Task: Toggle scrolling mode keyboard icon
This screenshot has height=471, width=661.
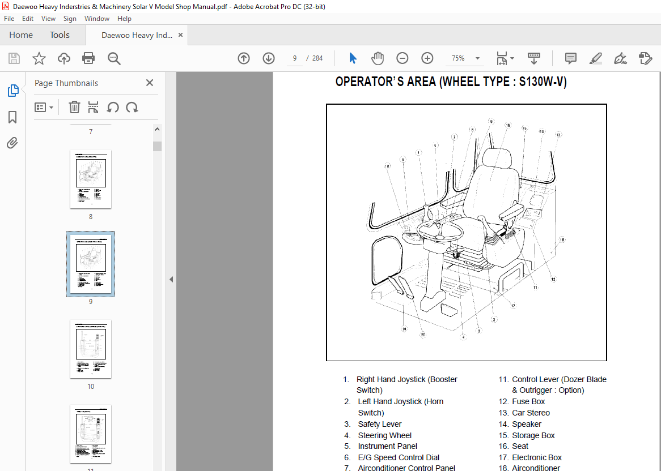Action: (x=533, y=58)
